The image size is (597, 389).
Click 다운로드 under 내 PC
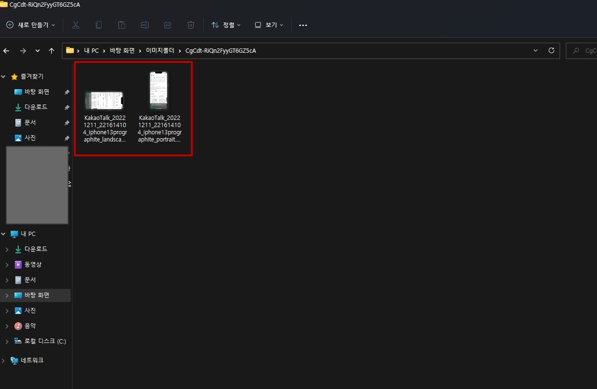pos(36,249)
